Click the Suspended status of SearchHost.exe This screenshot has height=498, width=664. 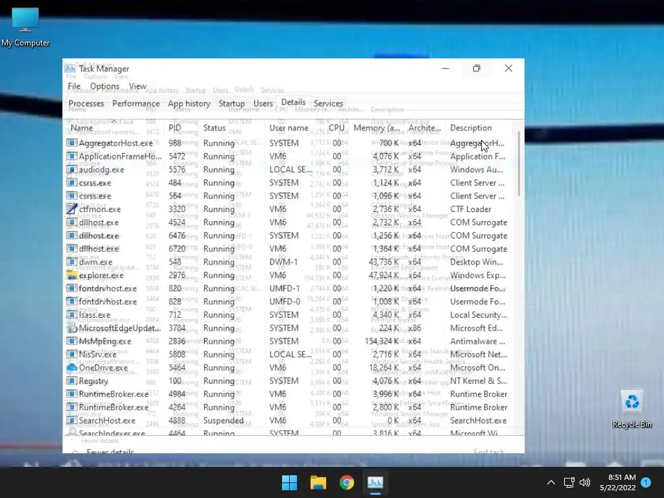tap(223, 420)
